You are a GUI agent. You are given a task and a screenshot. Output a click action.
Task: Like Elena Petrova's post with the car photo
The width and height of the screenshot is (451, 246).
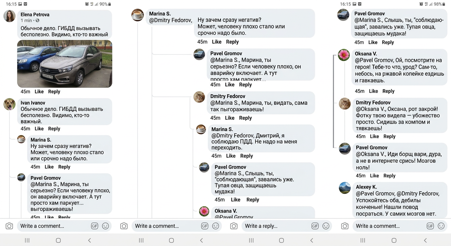coord(39,92)
